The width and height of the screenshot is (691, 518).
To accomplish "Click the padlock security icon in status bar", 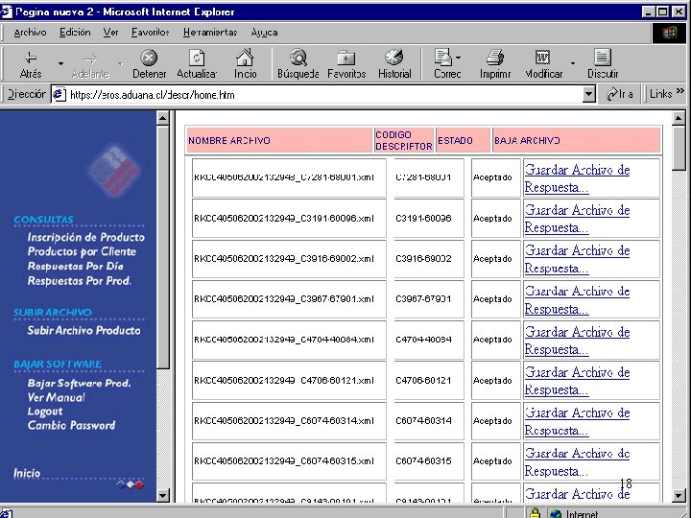I will tap(535, 513).
